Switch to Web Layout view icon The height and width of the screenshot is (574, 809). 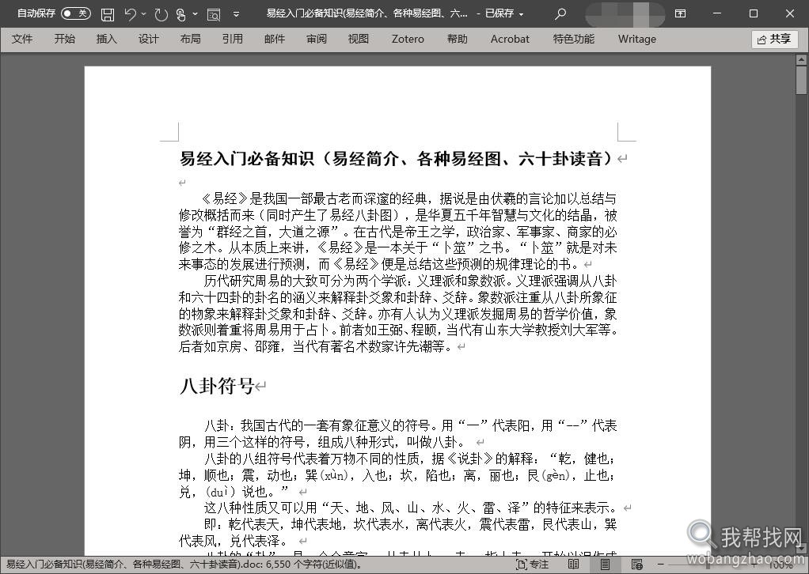pyautogui.click(x=636, y=565)
